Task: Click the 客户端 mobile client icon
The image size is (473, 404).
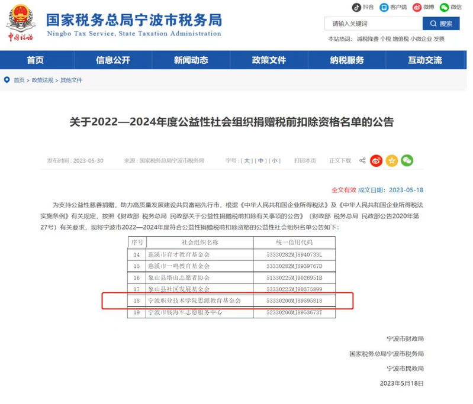Action: pyautogui.click(x=384, y=8)
